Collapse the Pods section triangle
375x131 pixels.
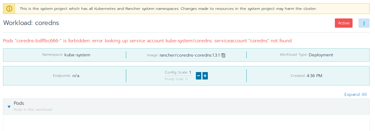(9, 107)
